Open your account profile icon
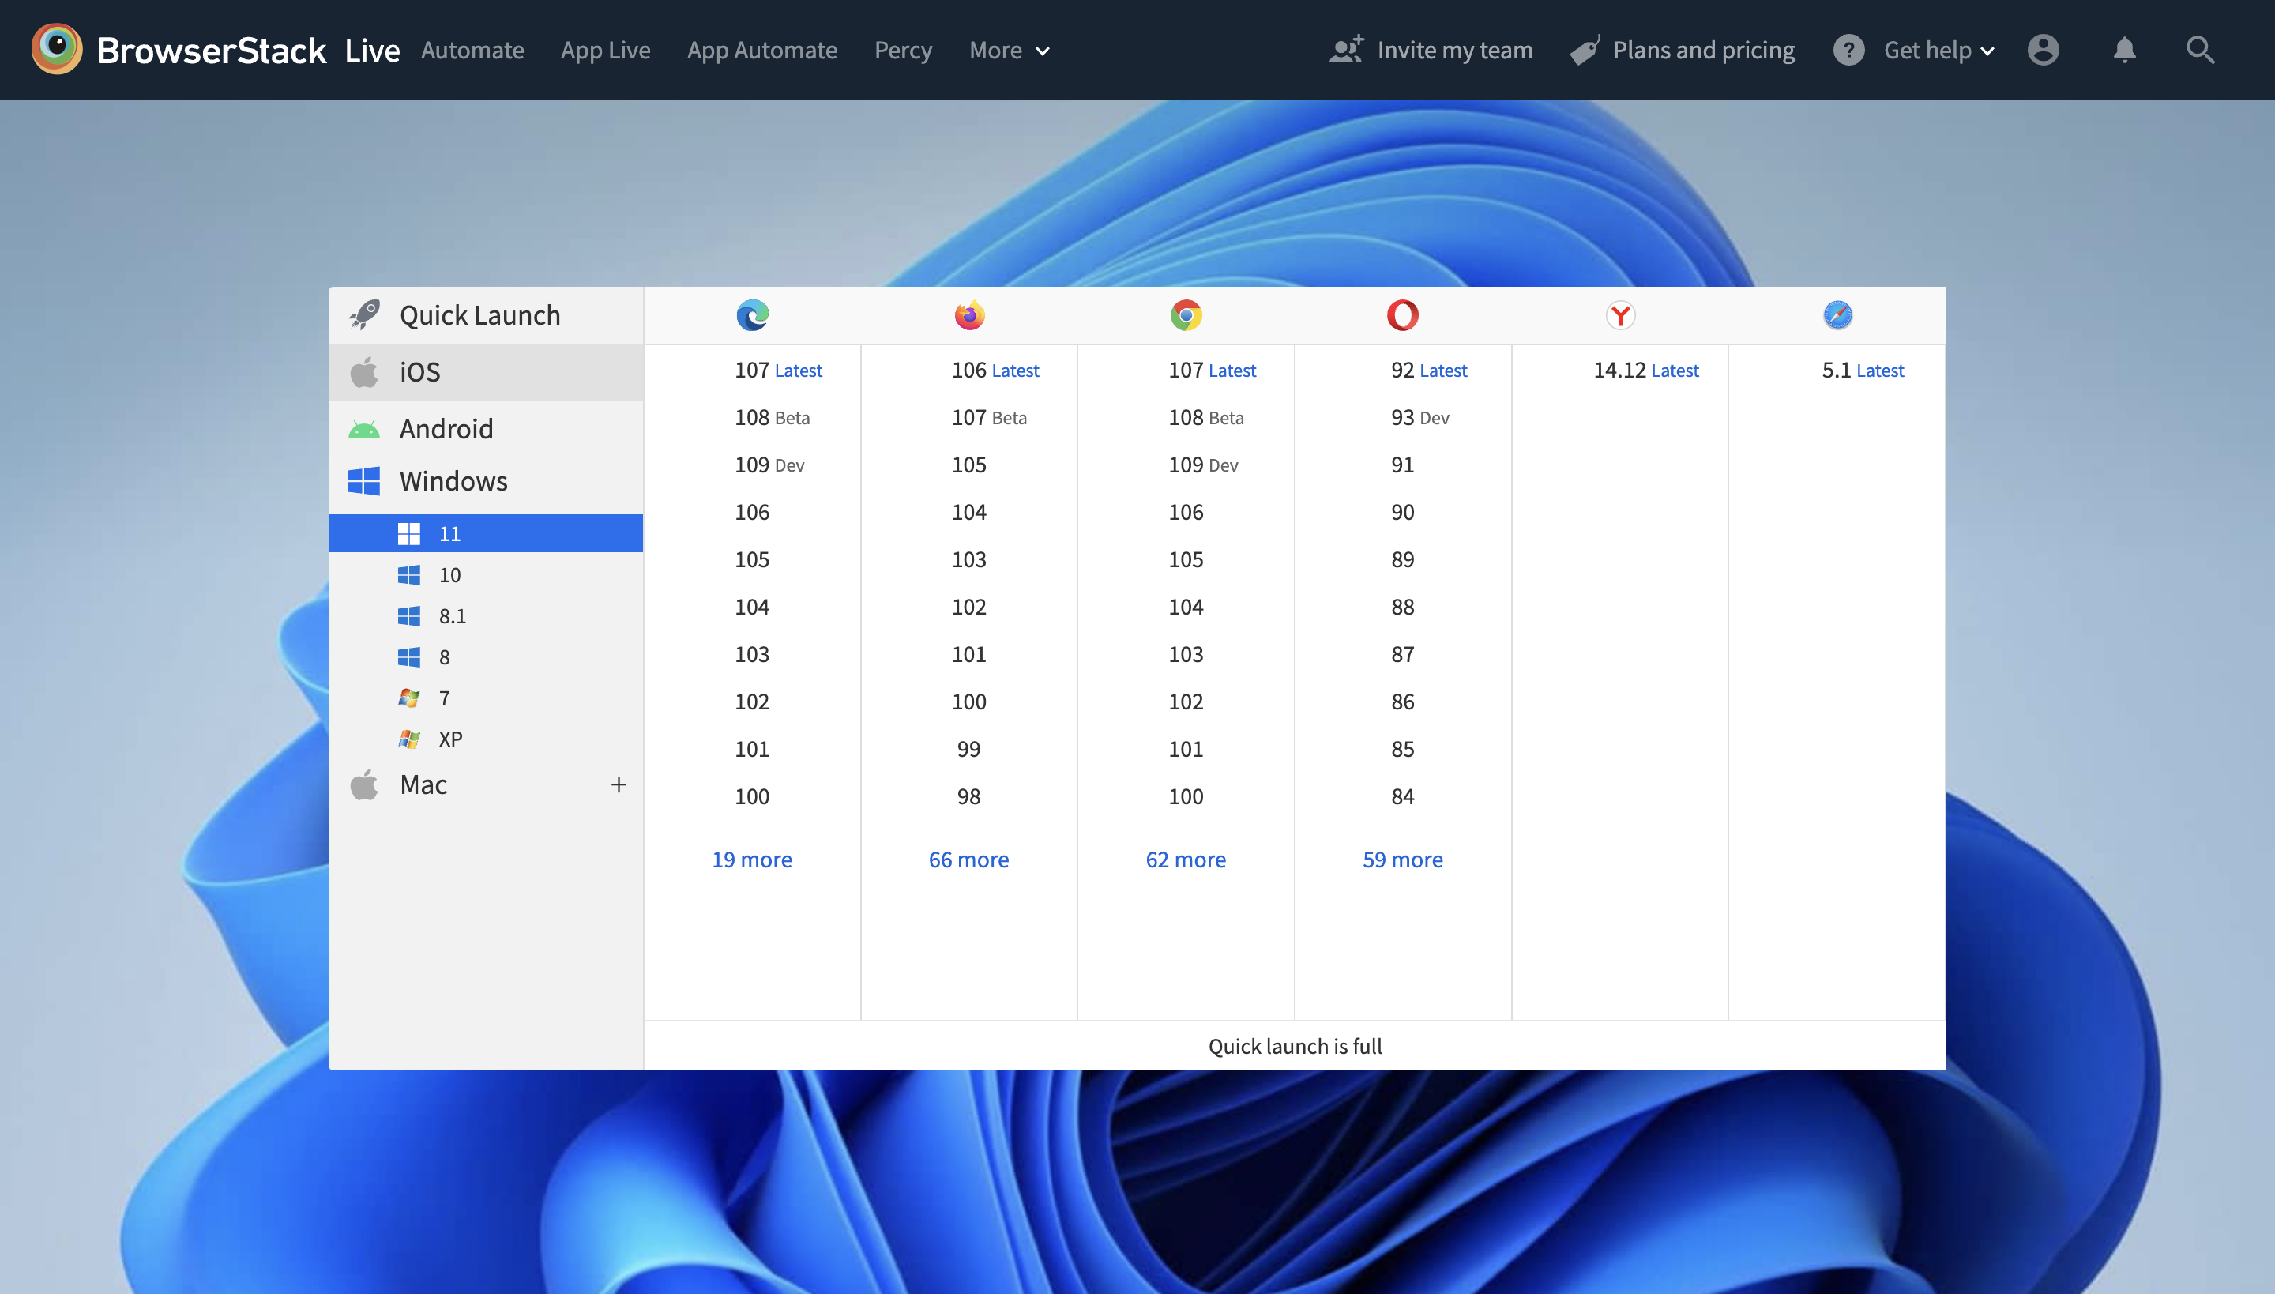Viewport: 2275px width, 1294px height. click(x=2043, y=50)
